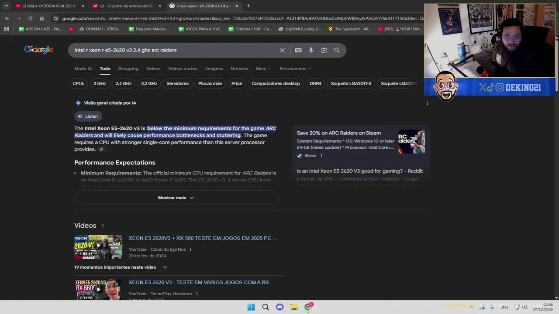Open Videos section options menu
The height and width of the screenshot is (314, 559).
(103, 226)
